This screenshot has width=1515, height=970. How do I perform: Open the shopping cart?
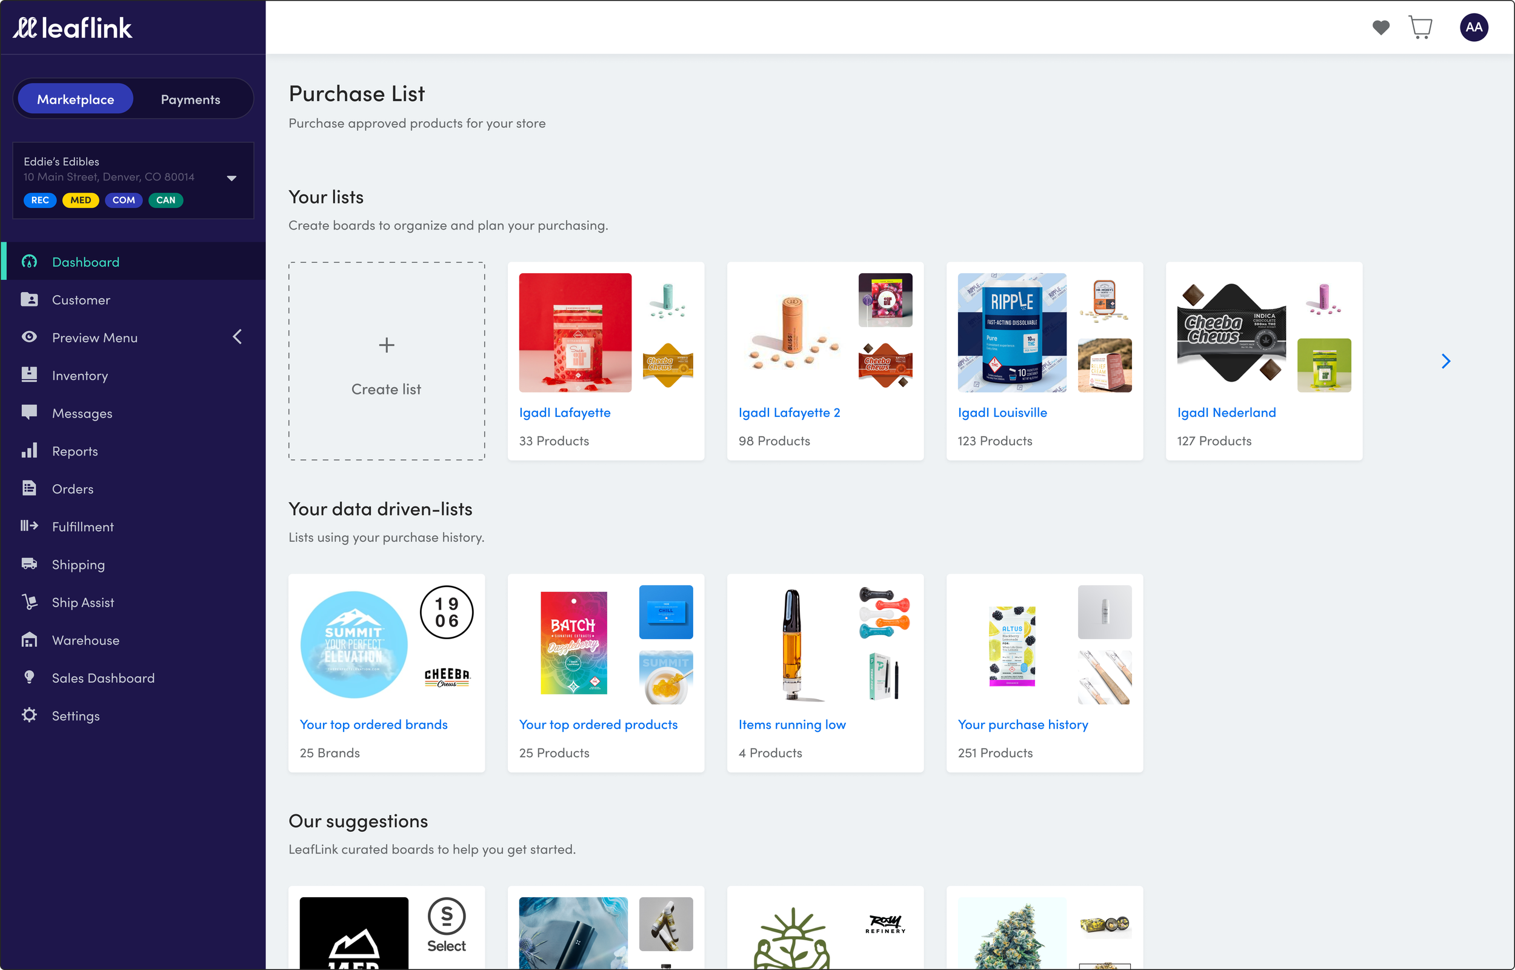click(x=1420, y=28)
